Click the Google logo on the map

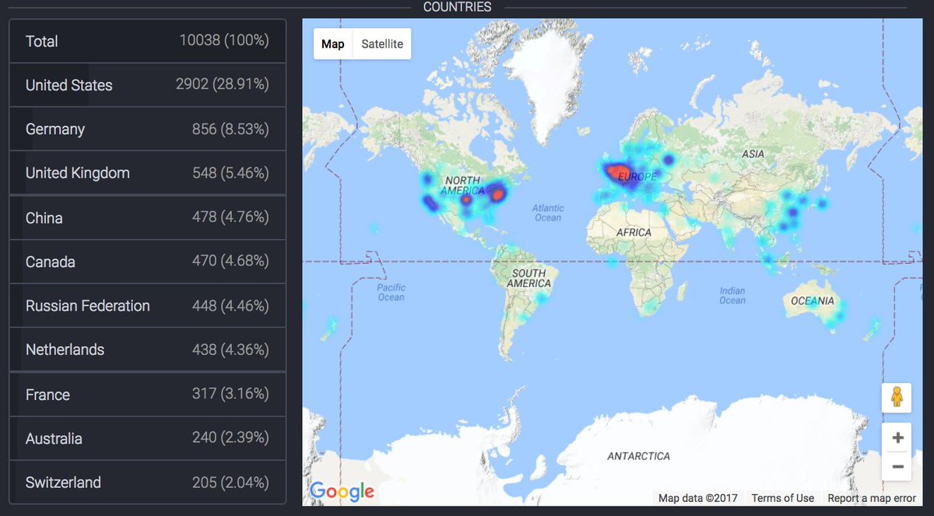tap(342, 491)
